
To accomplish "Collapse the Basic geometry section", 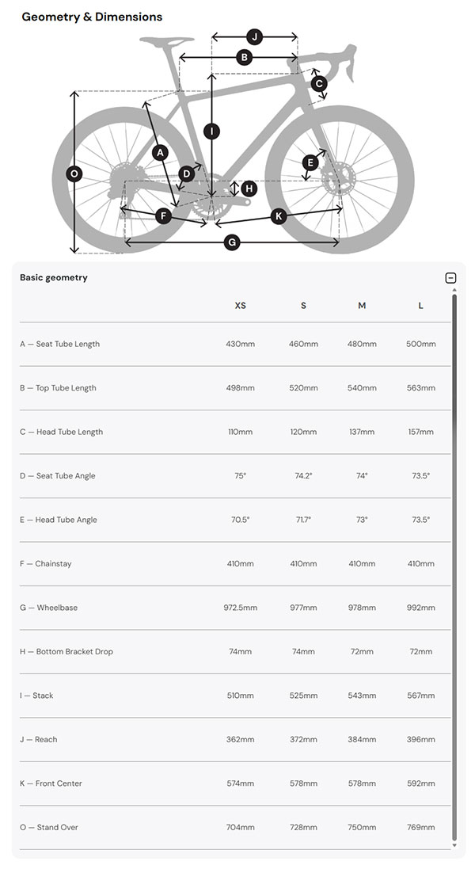I will pyautogui.click(x=451, y=277).
